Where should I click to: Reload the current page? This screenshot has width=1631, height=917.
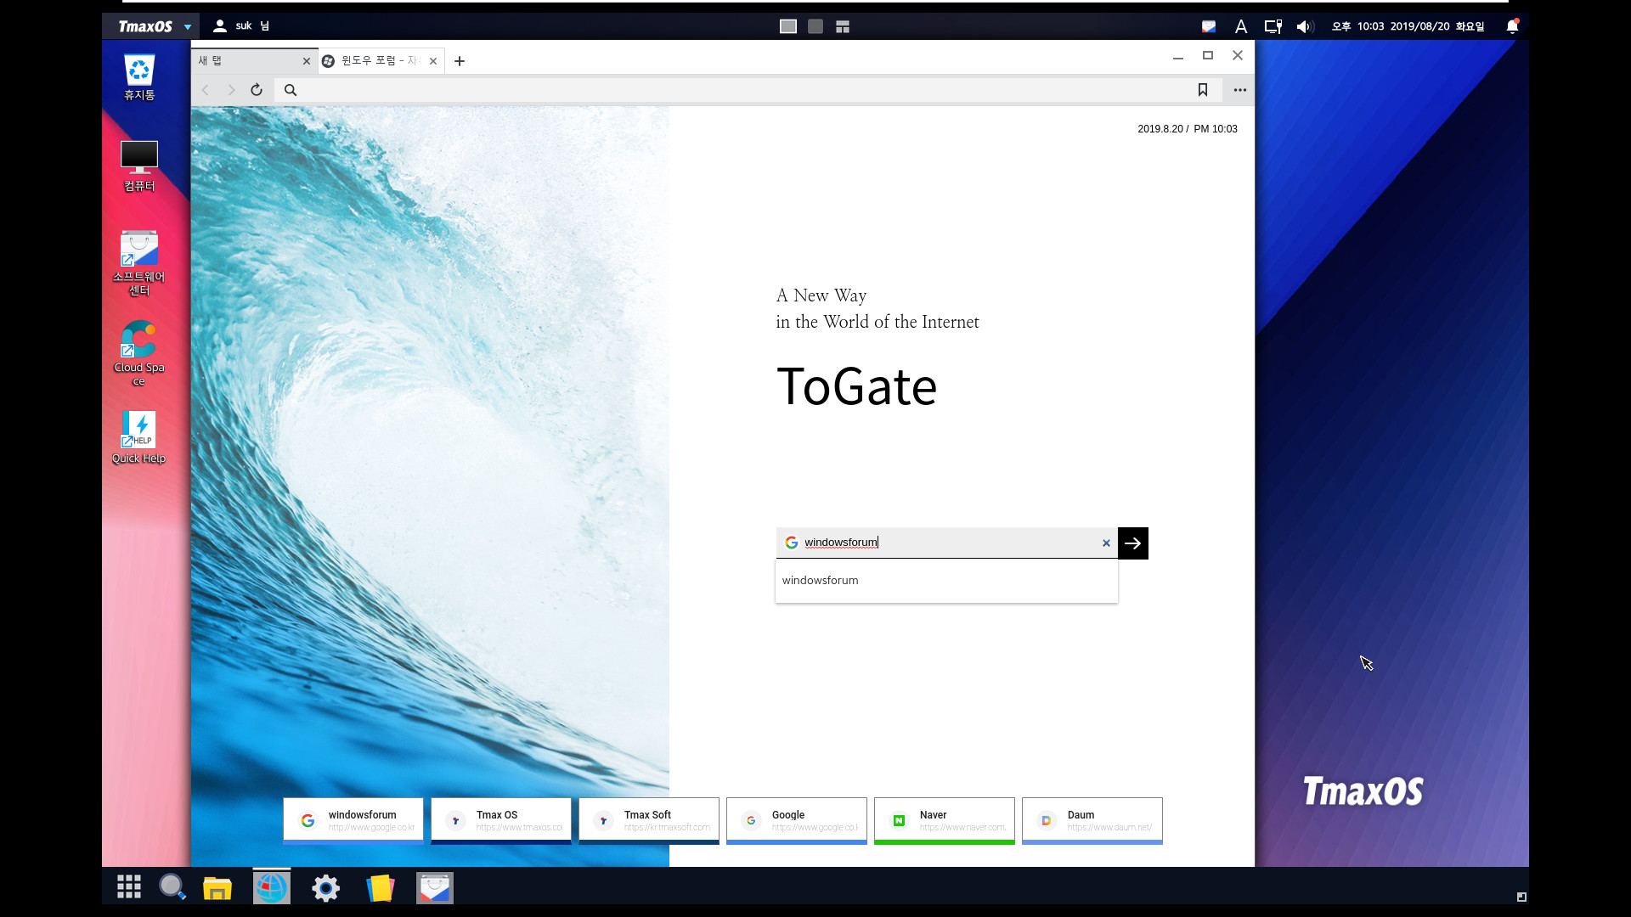click(257, 90)
